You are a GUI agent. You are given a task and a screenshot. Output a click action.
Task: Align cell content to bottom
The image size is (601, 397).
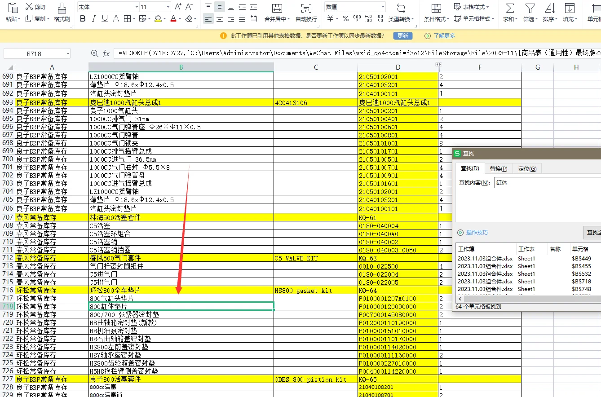231,7
